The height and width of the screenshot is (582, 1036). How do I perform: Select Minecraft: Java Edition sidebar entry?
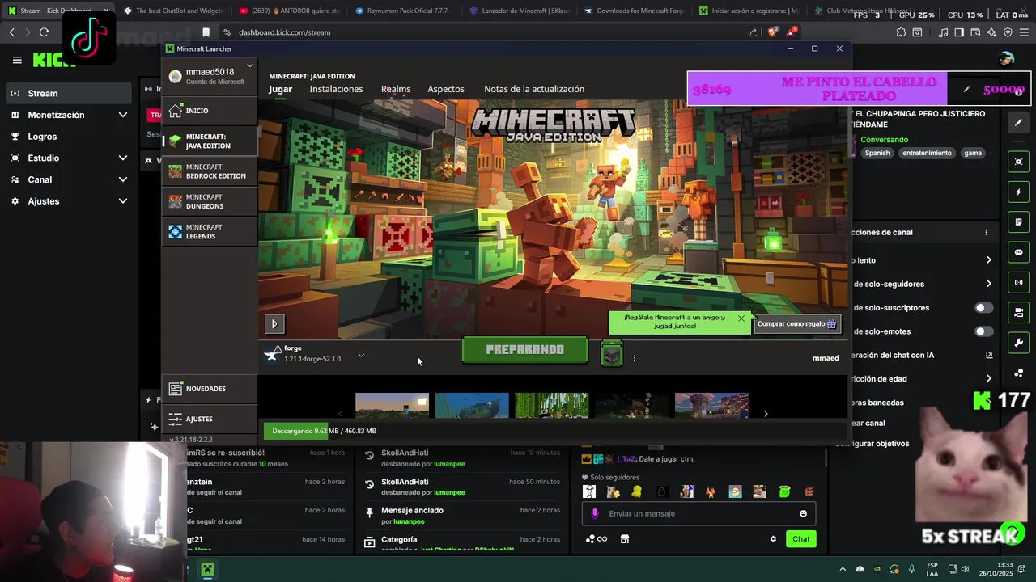pos(210,141)
